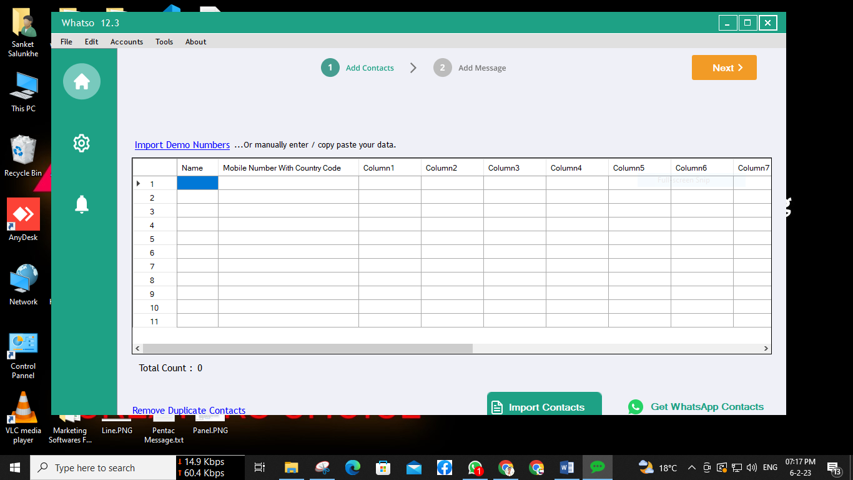
Task: Click the Home icon in sidebar
Action: pos(81,81)
